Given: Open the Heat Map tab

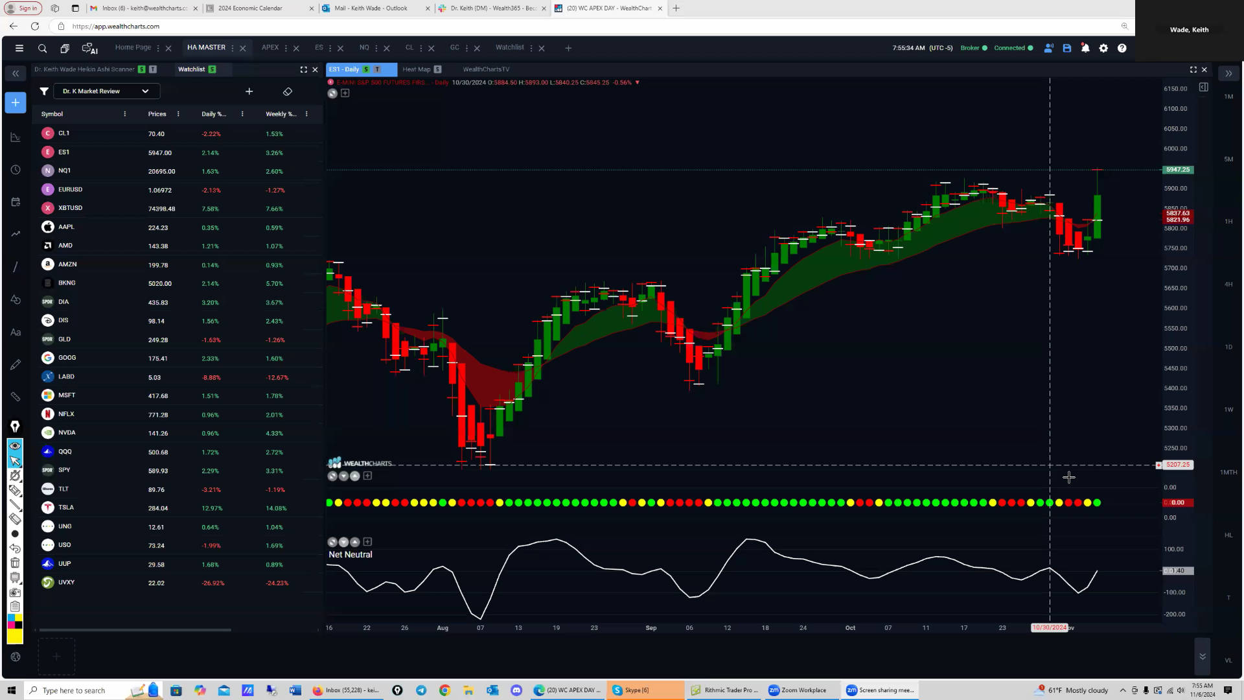Looking at the screenshot, I should point(416,69).
